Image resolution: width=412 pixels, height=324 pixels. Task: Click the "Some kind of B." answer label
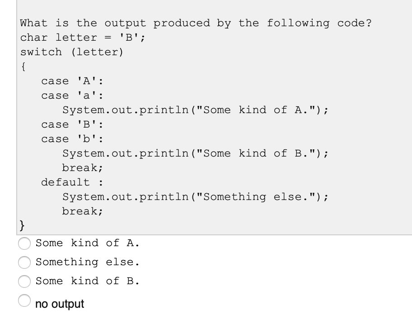[88, 281]
